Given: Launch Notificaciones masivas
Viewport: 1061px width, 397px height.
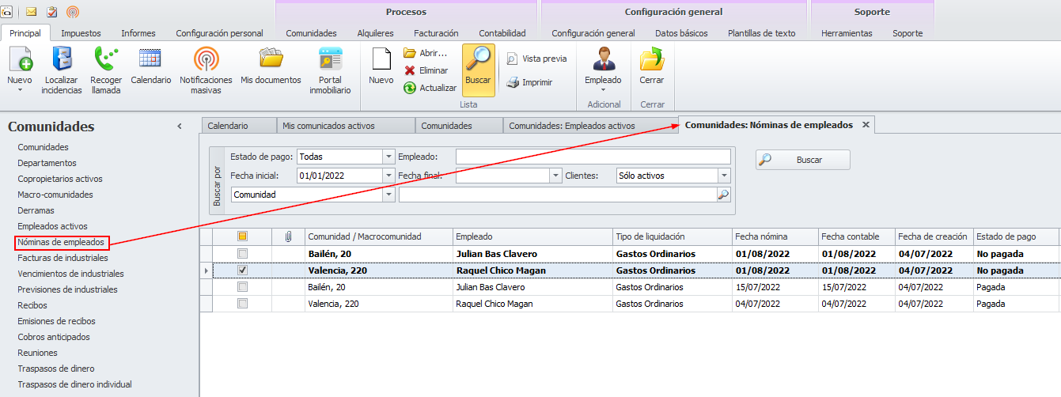Looking at the screenshot, I should (206, 60).
